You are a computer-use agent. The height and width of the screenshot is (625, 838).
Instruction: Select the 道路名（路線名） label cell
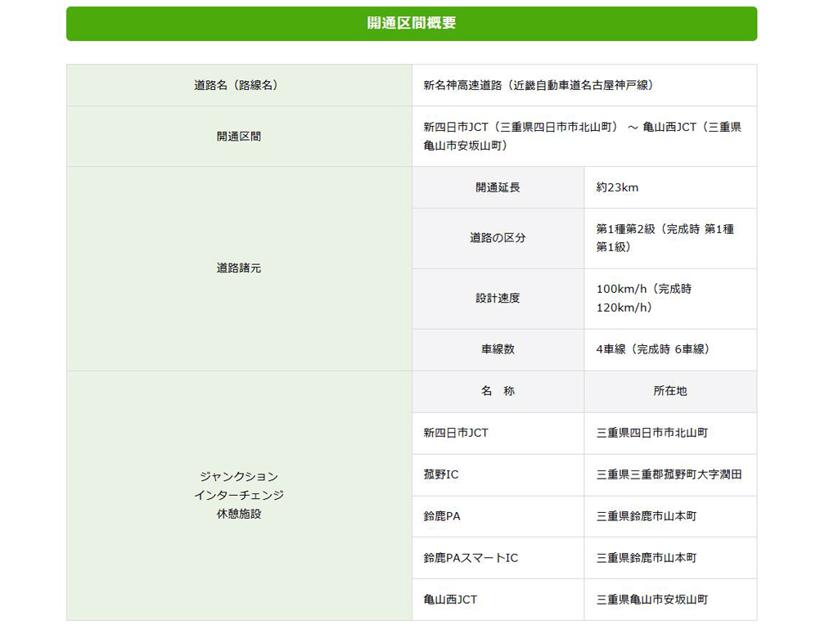tap(239, 85)
